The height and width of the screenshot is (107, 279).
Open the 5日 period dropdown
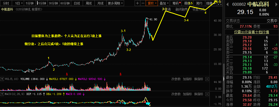click(x=19, y=3)
